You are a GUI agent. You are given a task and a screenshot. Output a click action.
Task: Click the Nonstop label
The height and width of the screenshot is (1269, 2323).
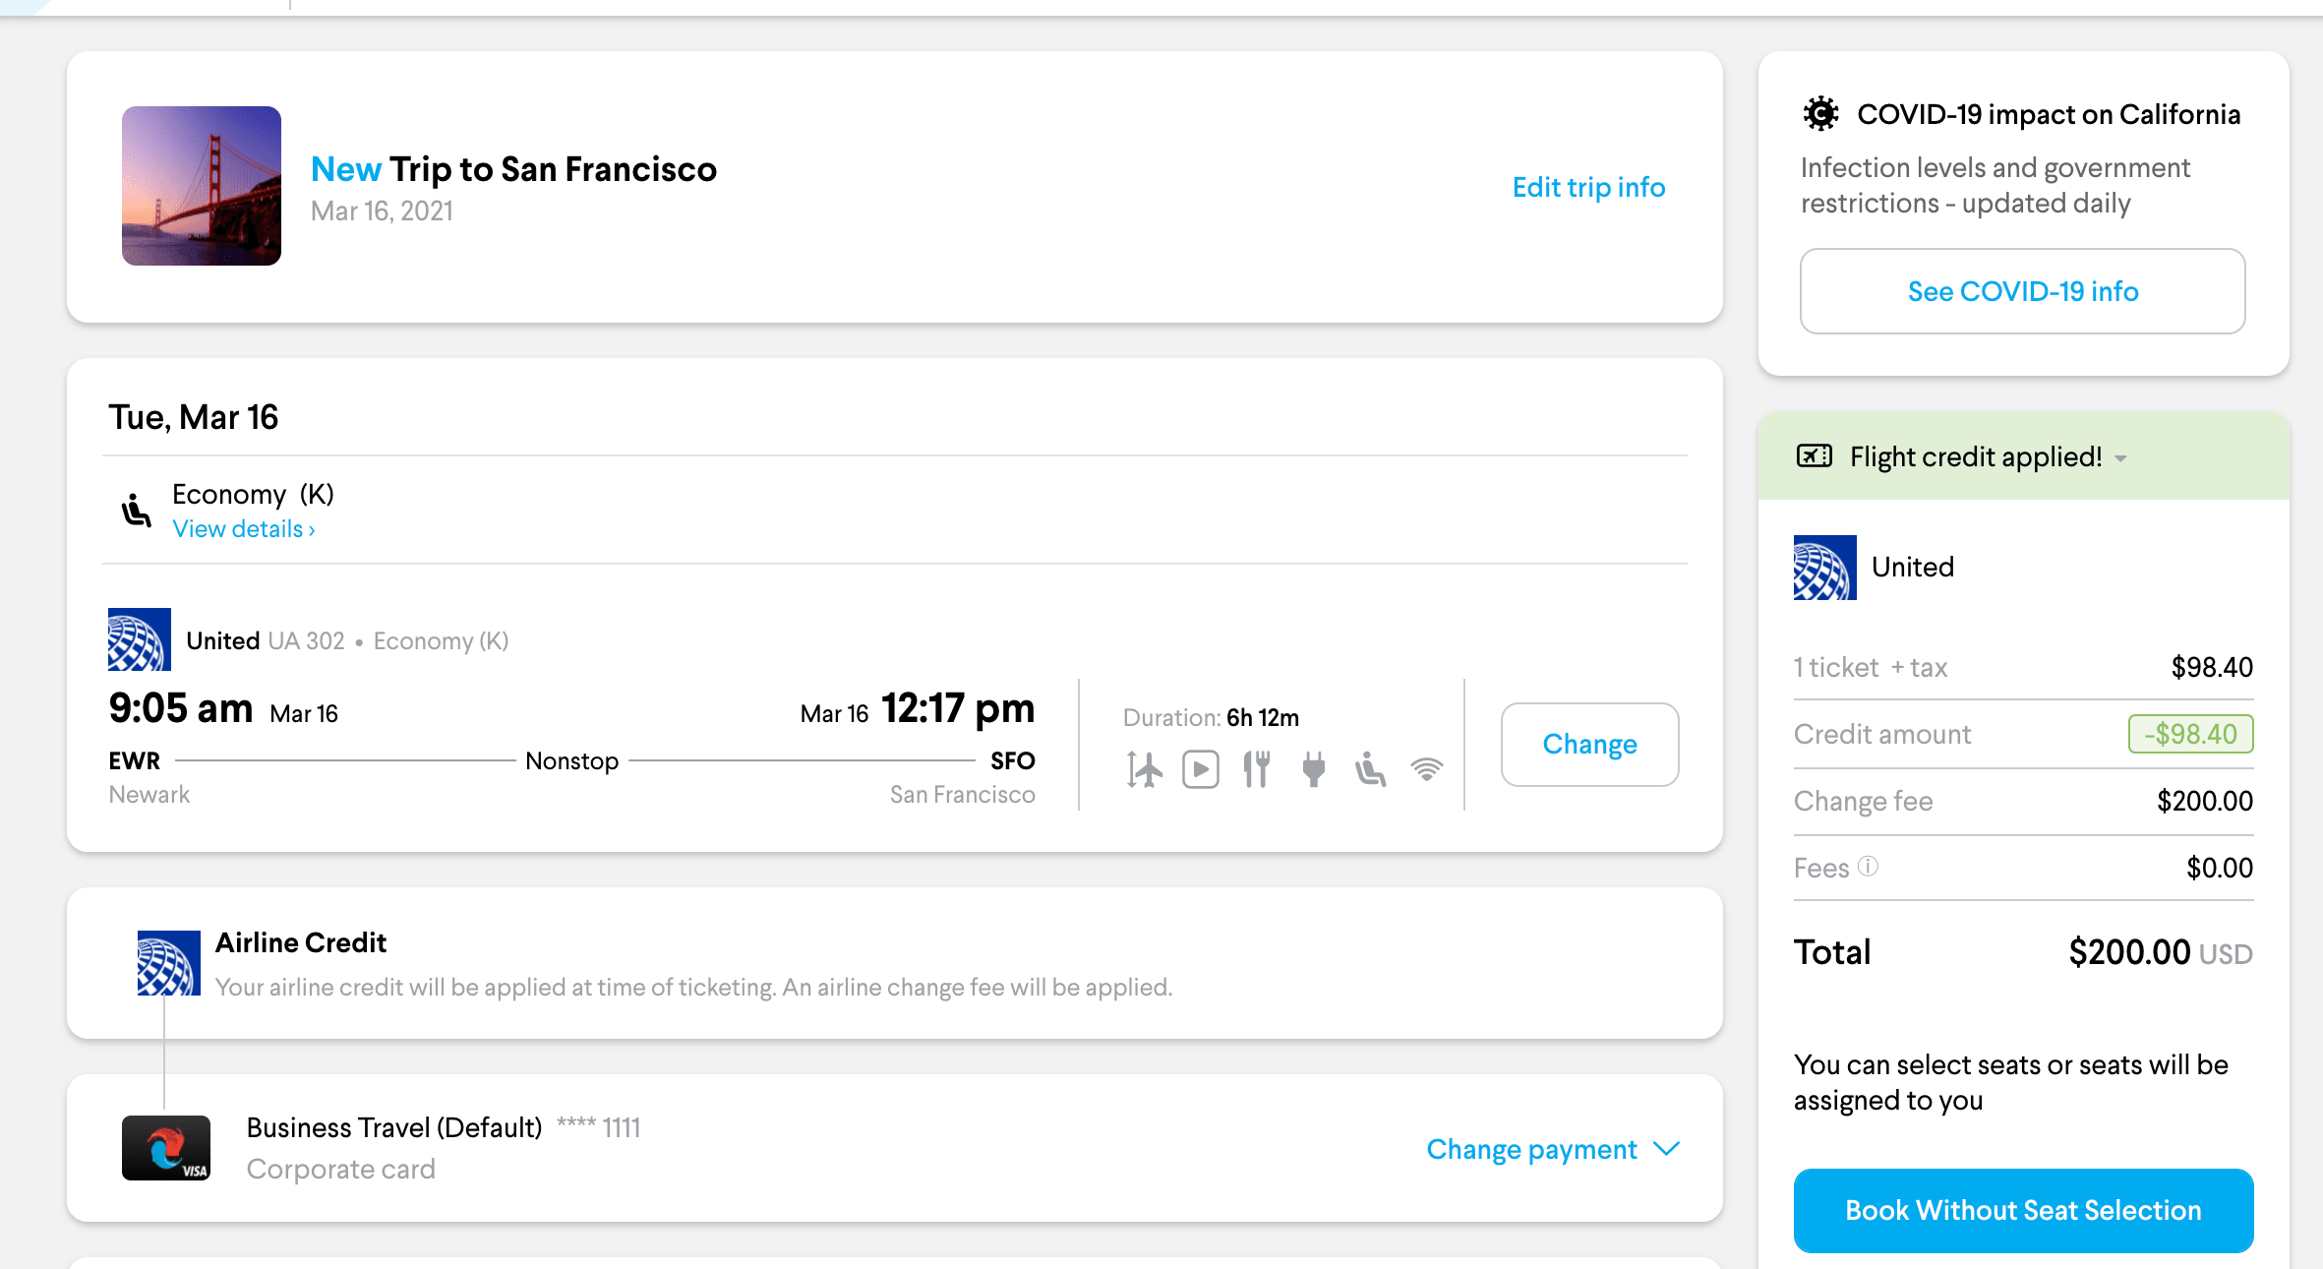coord(571,760)
